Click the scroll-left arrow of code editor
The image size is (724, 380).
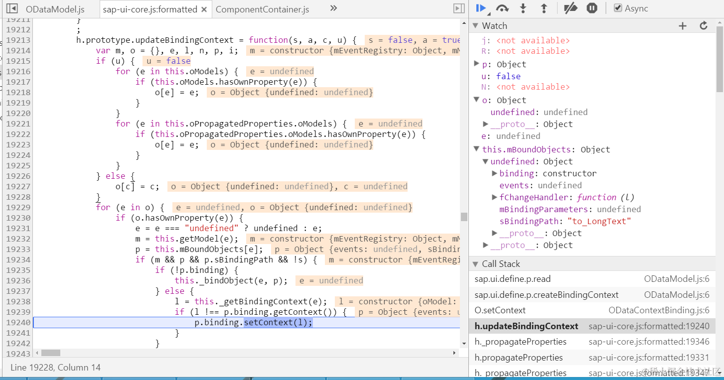[36, 353]
